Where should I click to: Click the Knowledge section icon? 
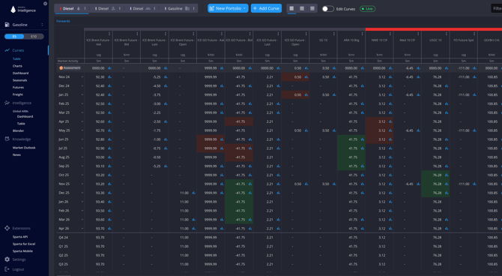(x=7, y=139)
